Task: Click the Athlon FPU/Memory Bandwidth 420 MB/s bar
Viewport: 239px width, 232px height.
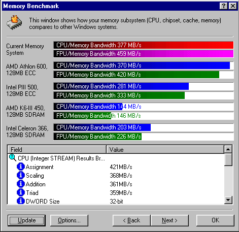Action: [x=144, y=75]
